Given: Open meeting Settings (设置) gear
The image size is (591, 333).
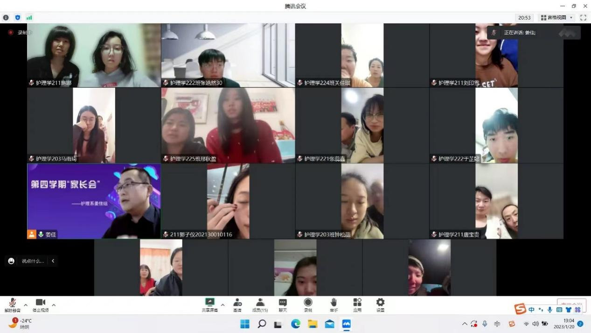Looking at the screenshot, I should tap(380, 303).
